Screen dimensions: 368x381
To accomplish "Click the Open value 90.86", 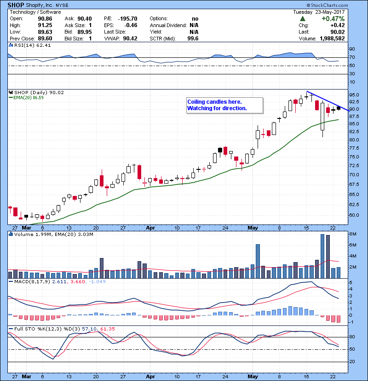I will (45, 19).
